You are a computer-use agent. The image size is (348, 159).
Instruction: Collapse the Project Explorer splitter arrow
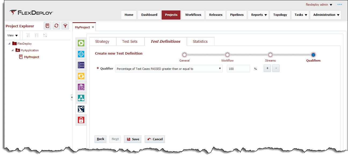point(72,97)
